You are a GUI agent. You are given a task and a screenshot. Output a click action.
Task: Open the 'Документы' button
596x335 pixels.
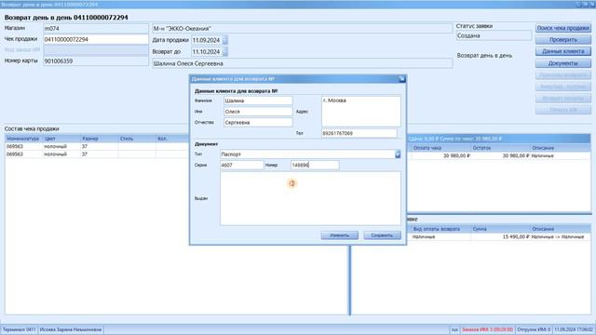(x=562, y=63)
